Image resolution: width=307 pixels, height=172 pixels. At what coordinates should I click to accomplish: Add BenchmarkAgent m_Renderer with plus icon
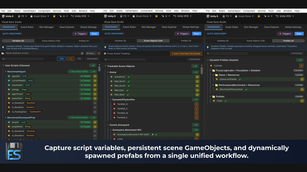click(x=95, y=107)
